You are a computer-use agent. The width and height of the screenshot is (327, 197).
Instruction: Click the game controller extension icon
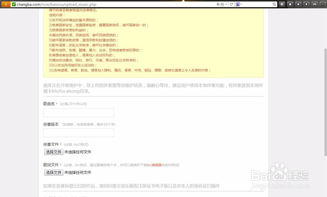coord(314,4)
